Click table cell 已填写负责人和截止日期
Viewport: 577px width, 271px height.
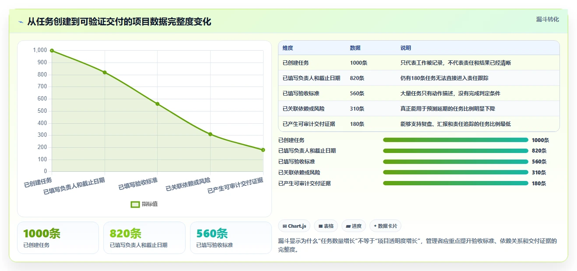pyautogui.click(x=311, y=78)
